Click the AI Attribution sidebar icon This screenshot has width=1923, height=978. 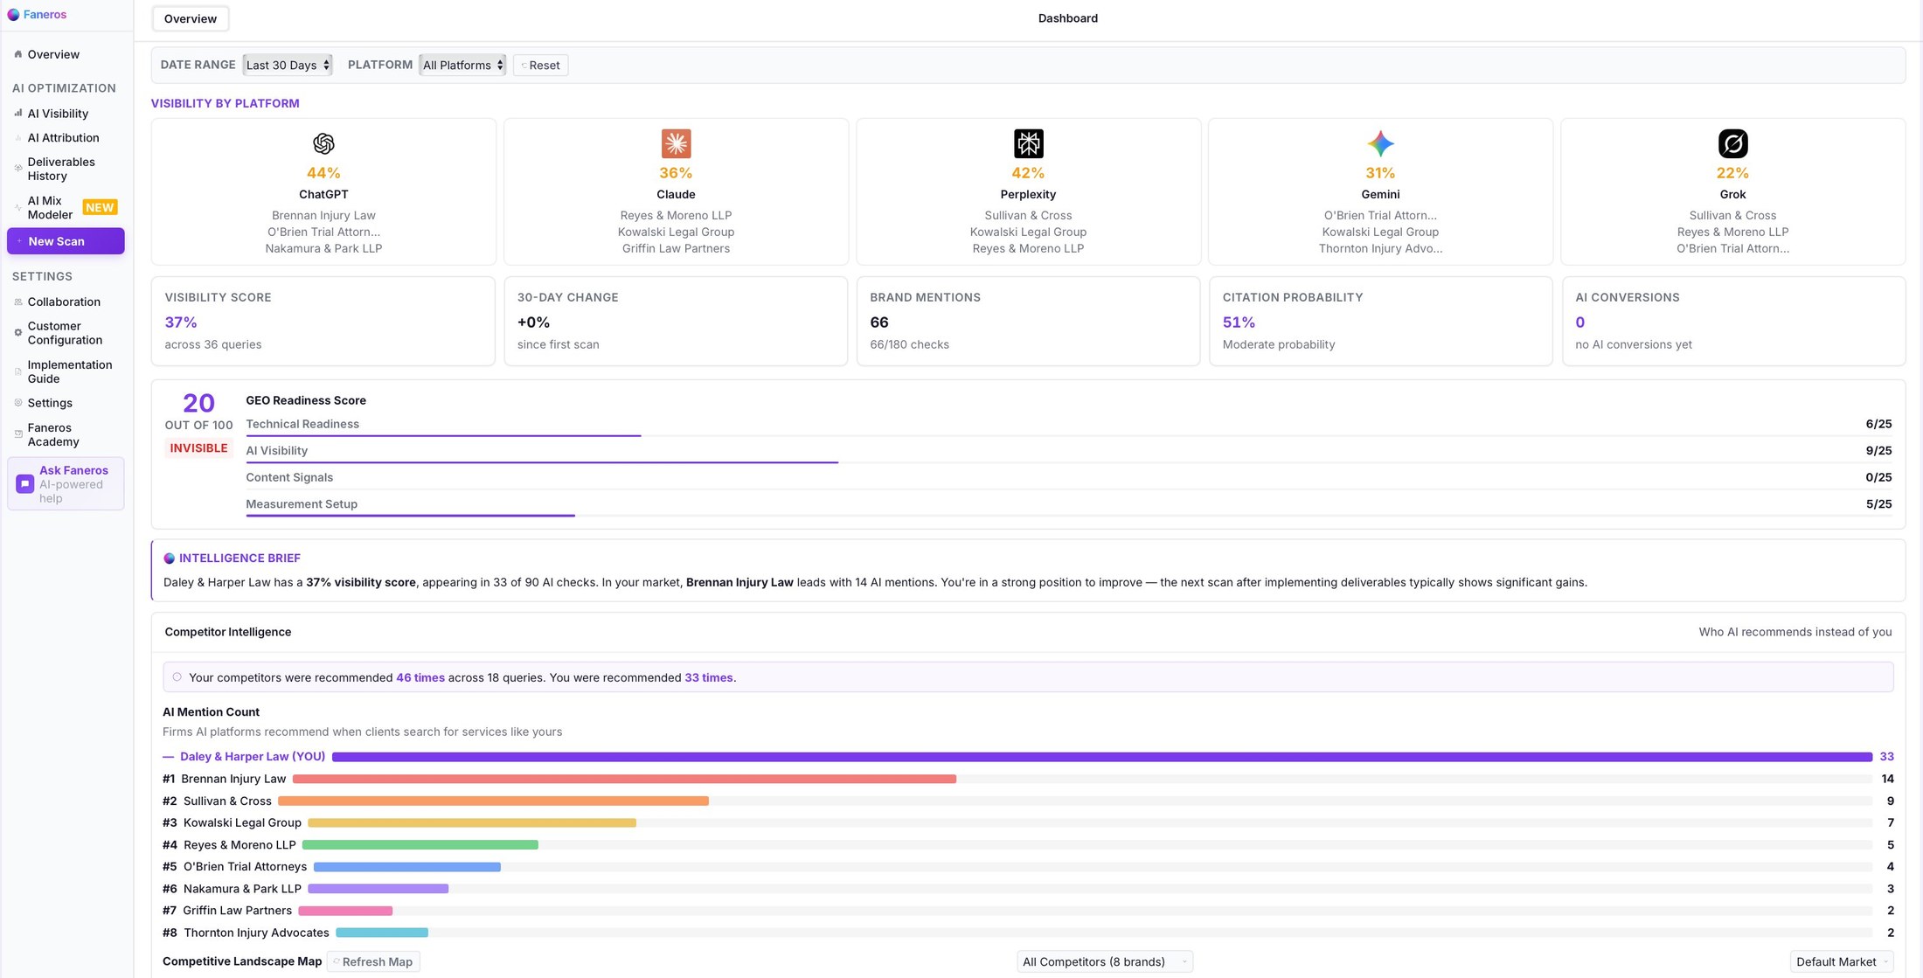(x=17, y=138)
